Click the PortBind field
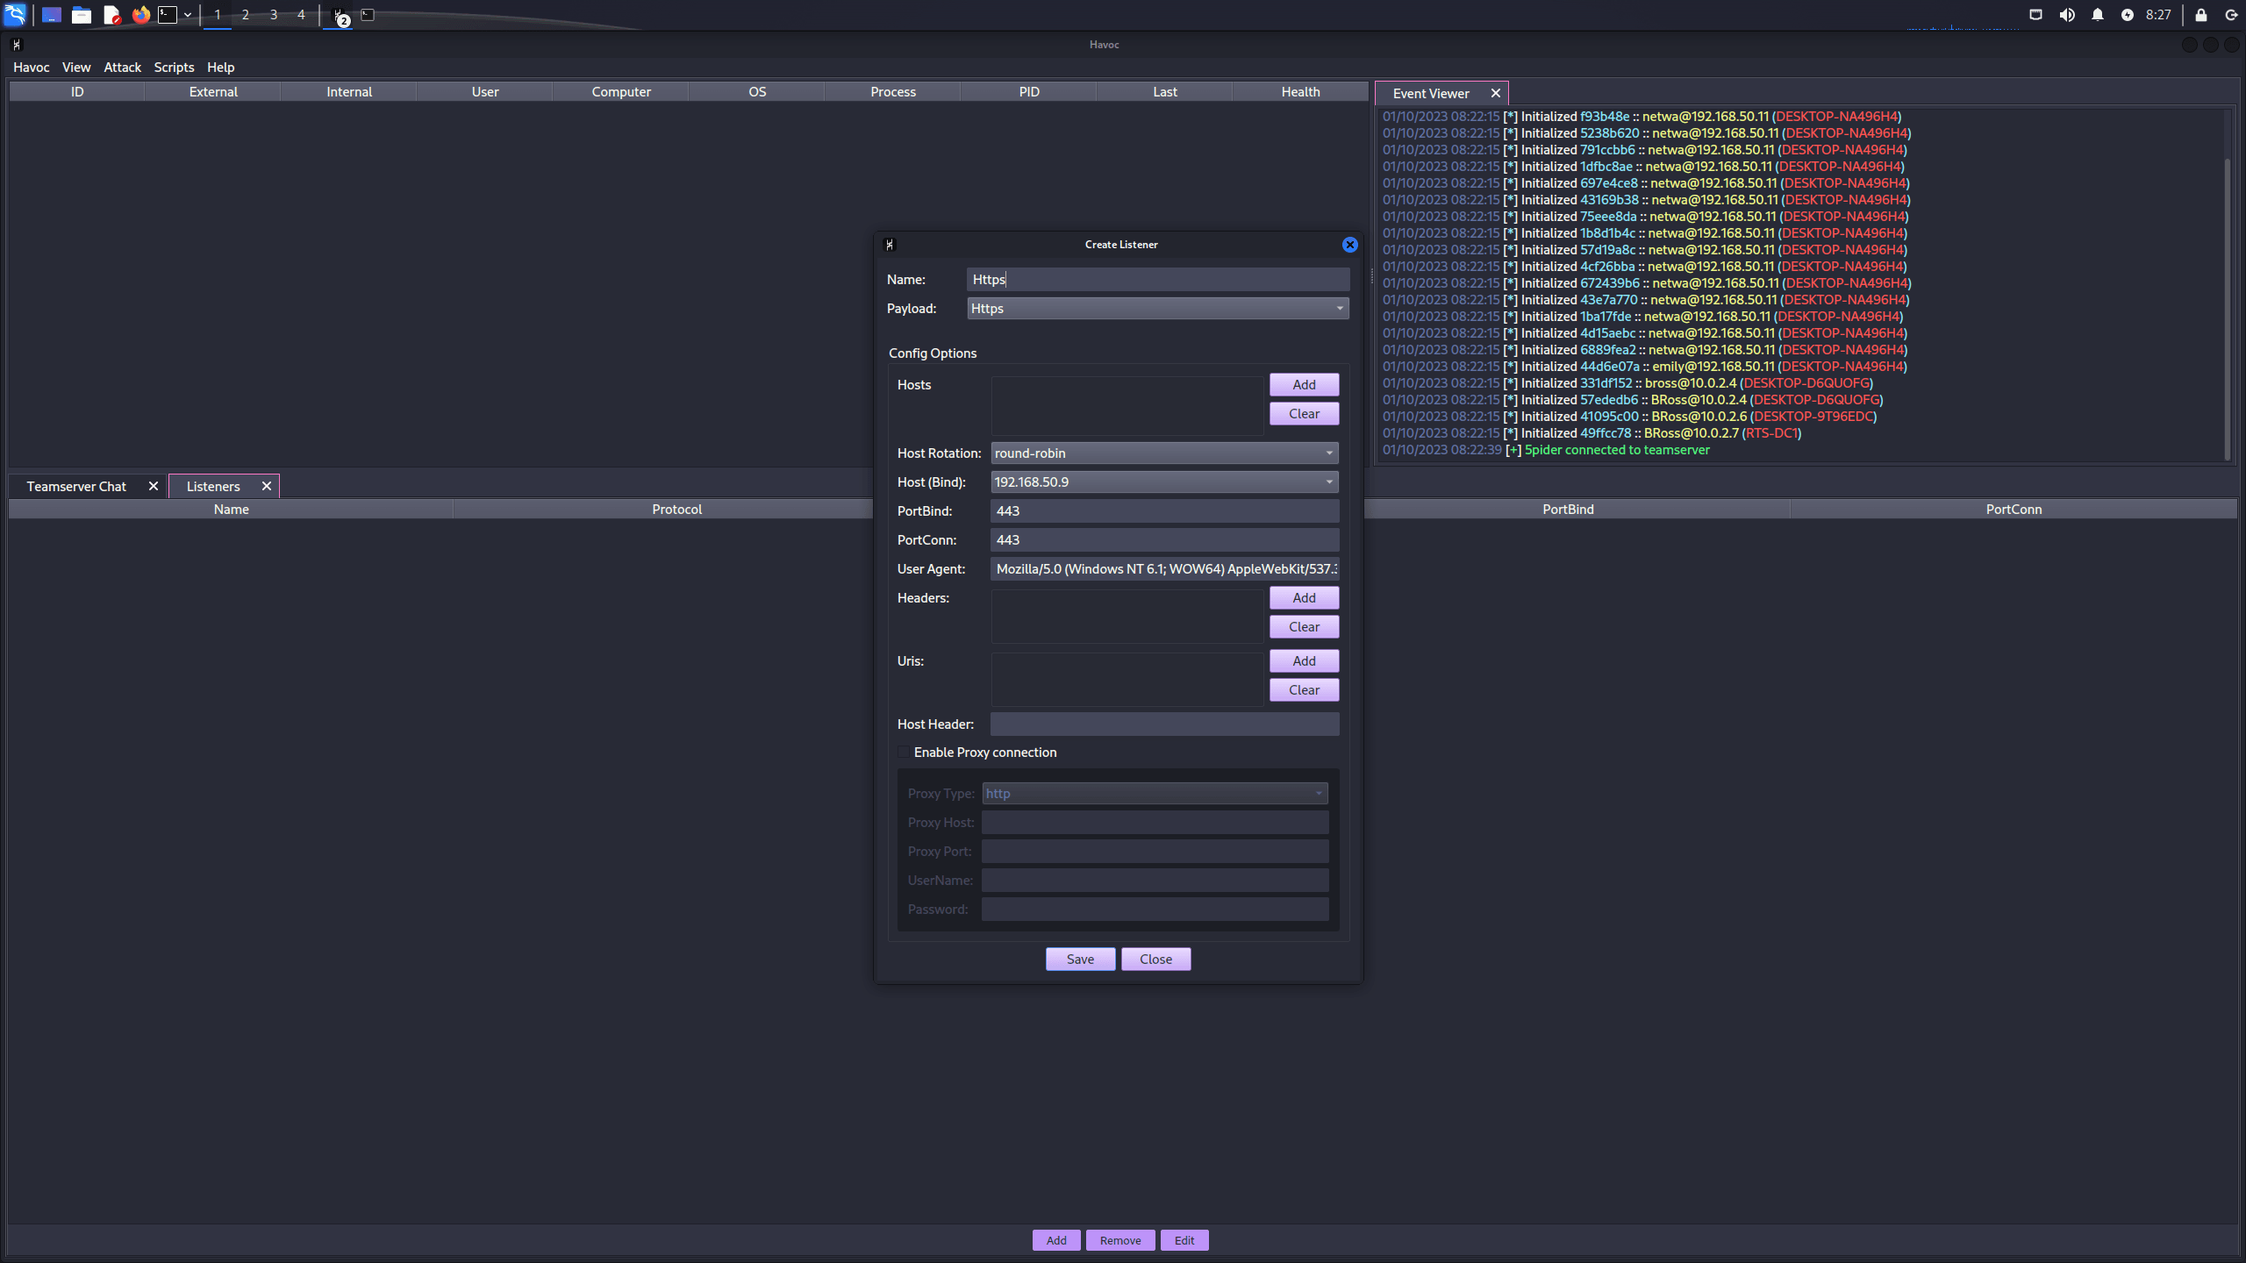 [x=1164, y=510]
